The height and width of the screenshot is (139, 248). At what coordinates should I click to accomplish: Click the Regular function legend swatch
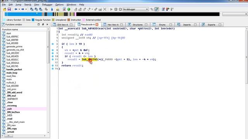[33, 20]
